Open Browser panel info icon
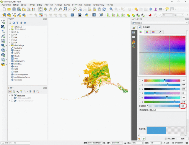Viewport: 189px width, 145px height. coord(25,23)
